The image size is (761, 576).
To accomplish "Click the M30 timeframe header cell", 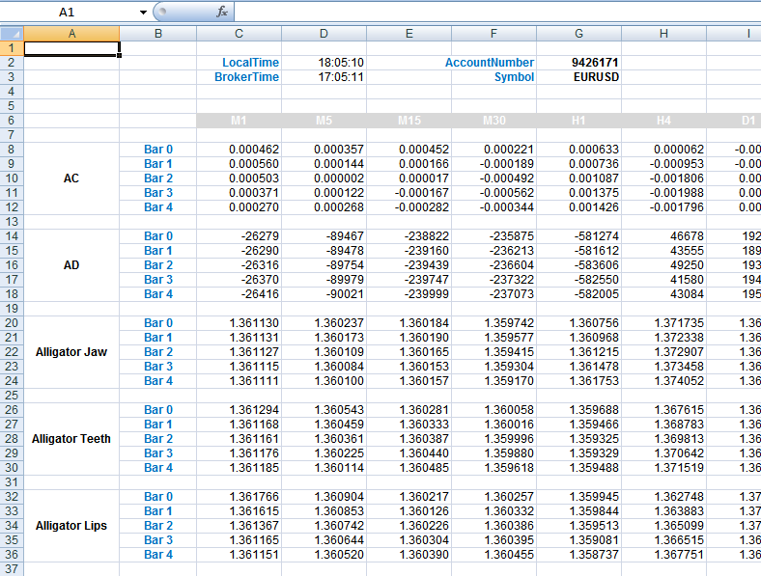I will 494,121.
